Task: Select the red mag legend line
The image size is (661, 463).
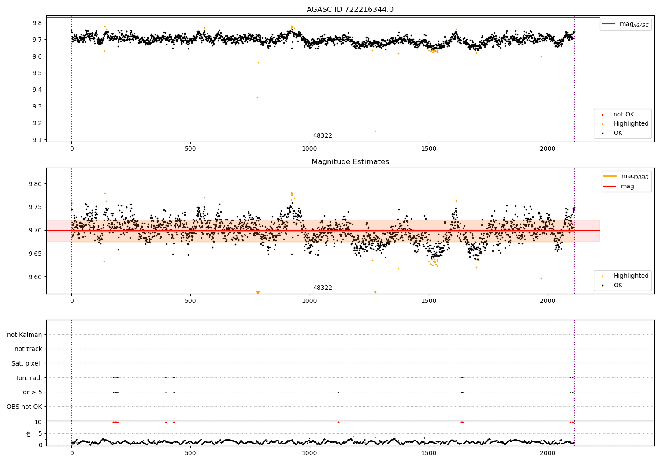Action: pyautogui.click(x=610, y=186)
